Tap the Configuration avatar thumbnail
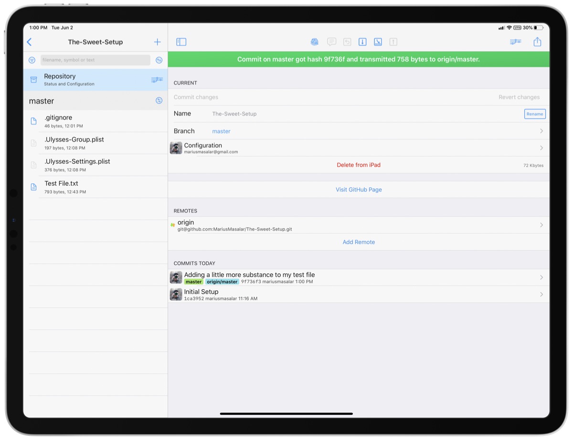This screenshot has width=573, height=441. (176, 148)
